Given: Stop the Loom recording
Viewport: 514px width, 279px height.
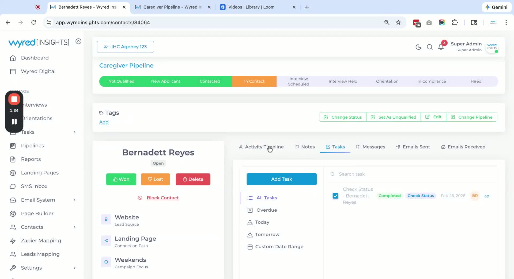Looking at the screenshot, I should pos(14,99).
